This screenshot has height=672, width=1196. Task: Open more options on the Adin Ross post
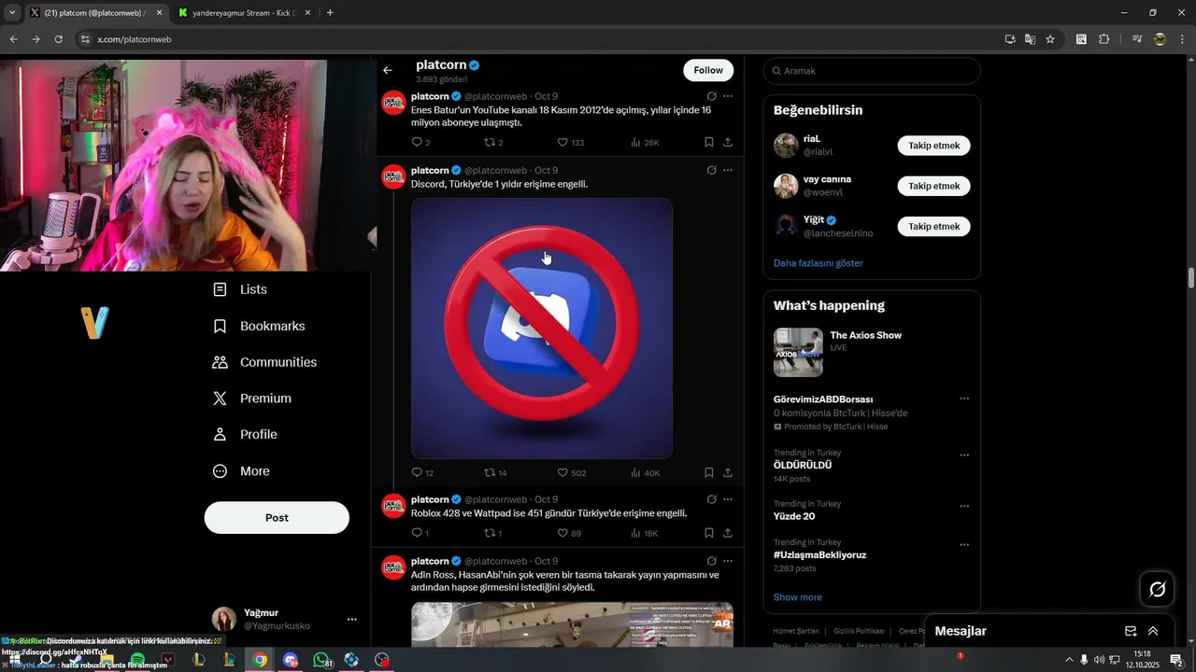(728, 561)
